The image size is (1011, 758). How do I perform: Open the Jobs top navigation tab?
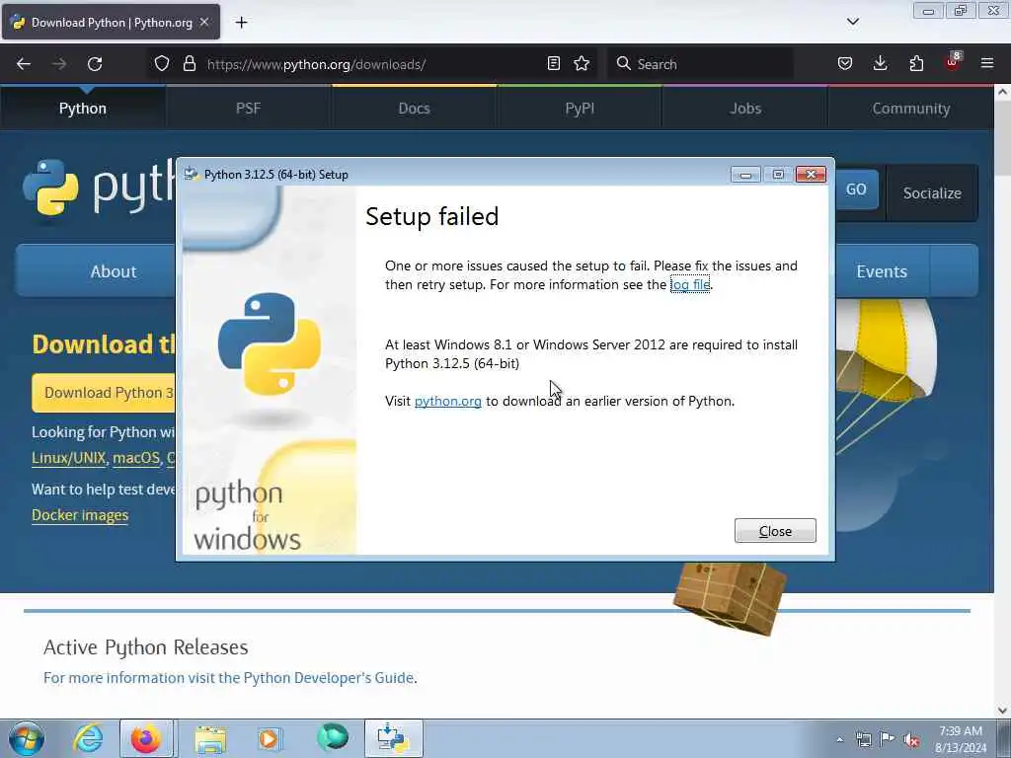(x=745, y=109)
